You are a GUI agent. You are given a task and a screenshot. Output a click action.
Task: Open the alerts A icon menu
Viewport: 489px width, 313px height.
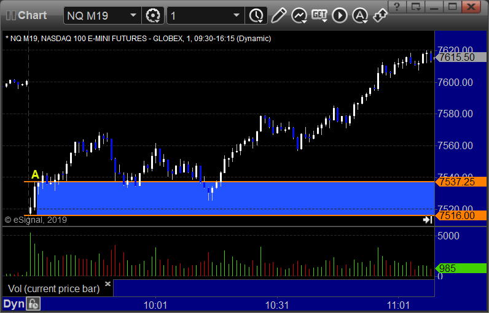point(360,15)
